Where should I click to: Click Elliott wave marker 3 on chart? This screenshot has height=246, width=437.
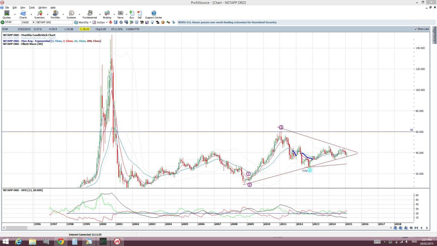coord(281,127)
